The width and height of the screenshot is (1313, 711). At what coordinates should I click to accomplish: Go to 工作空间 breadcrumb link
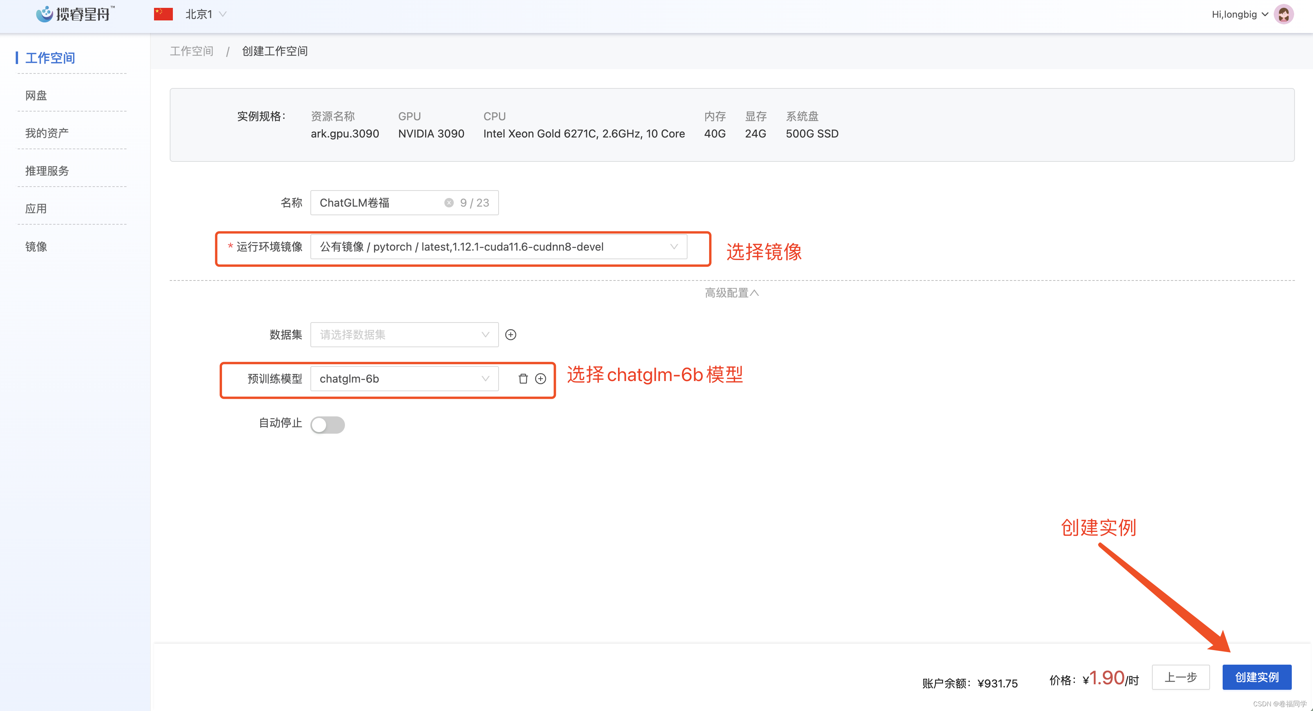(192, 51)
